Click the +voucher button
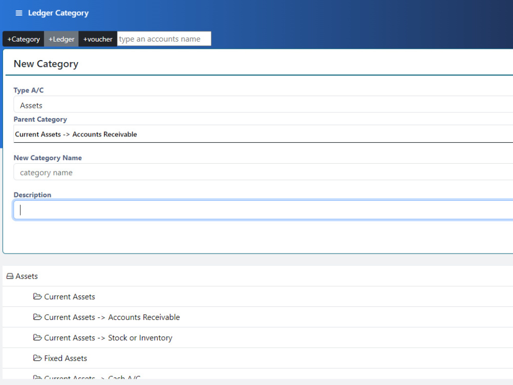This screenshot has width=513, height=385. pos(98,39)
